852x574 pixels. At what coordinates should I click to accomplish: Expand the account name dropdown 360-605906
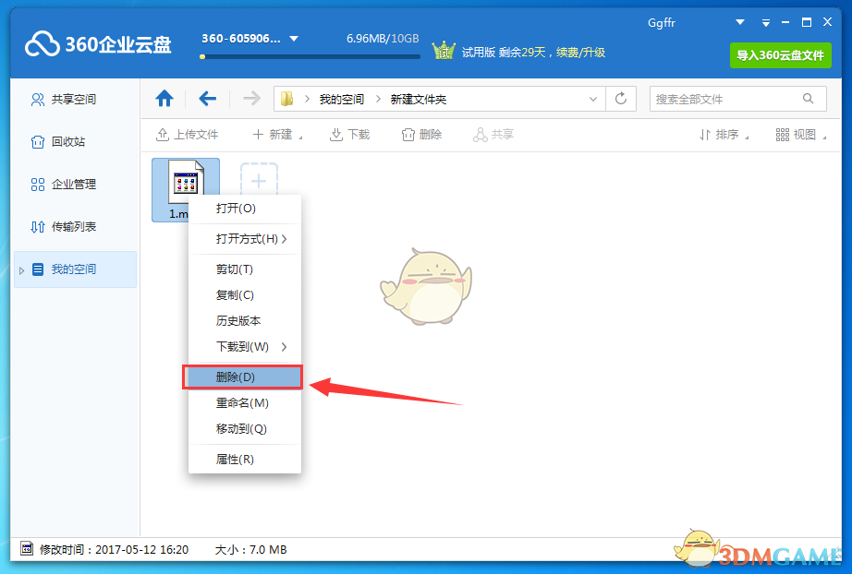(x=294, y=39)
